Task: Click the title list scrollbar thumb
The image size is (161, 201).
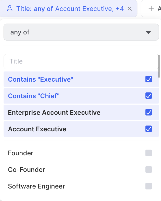Action: tap(159, 66)
